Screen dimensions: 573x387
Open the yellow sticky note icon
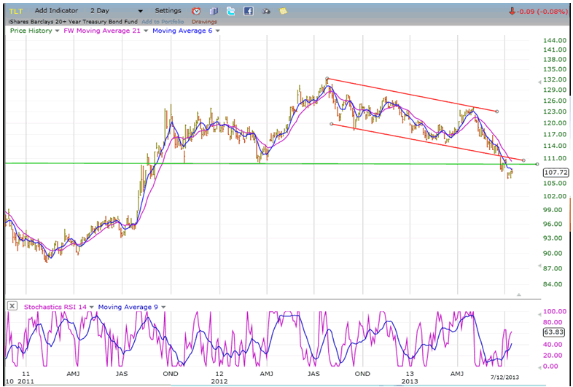click(283, 12)
